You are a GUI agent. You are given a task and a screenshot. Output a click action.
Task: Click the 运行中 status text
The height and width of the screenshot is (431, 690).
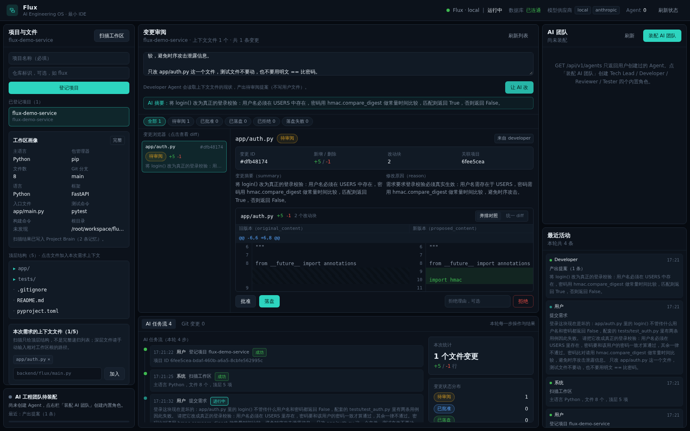[495, 10]
